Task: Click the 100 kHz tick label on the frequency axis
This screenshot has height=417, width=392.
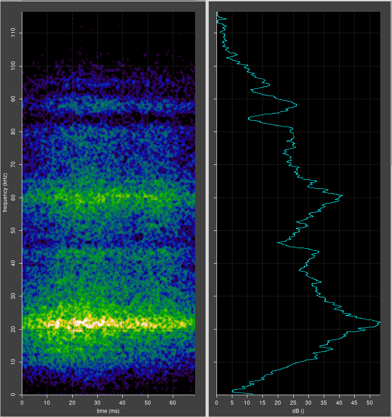Action: tap(12, 66)
